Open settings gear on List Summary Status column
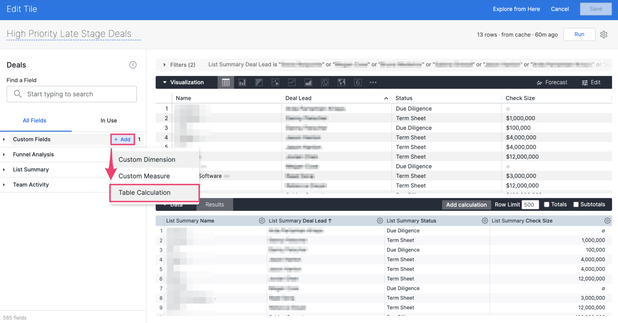Screen dimensions: 618x323 click(485, 220)
